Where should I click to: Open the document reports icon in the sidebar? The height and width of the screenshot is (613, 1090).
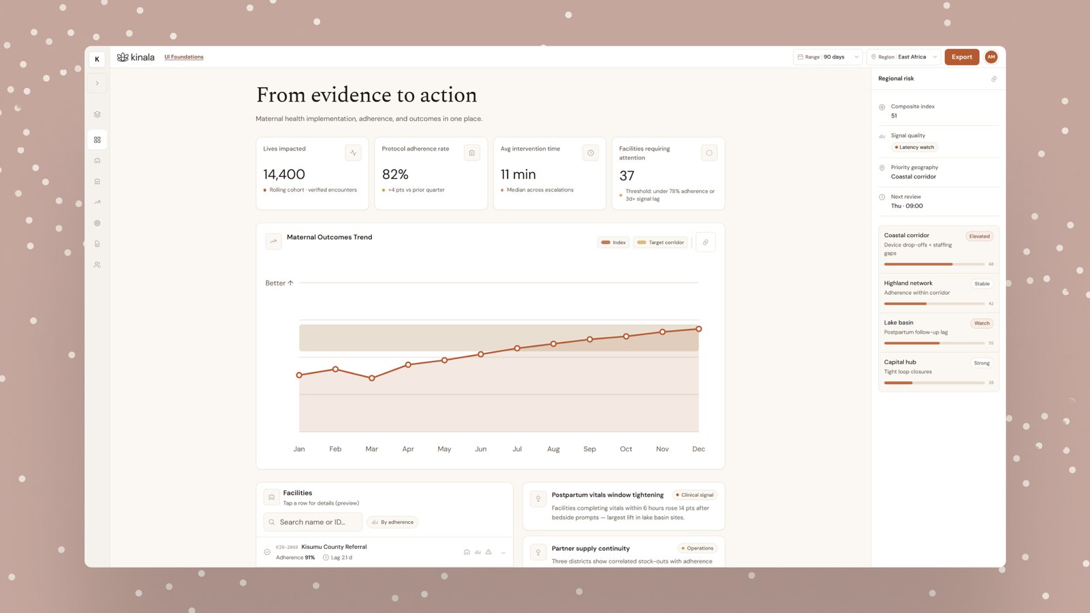tap(97, 244)
